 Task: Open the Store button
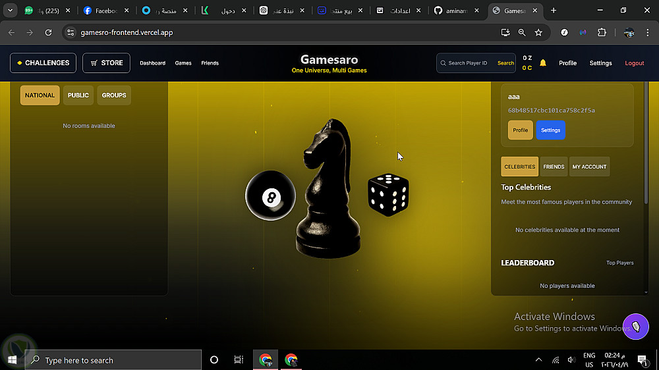[106, 63]
